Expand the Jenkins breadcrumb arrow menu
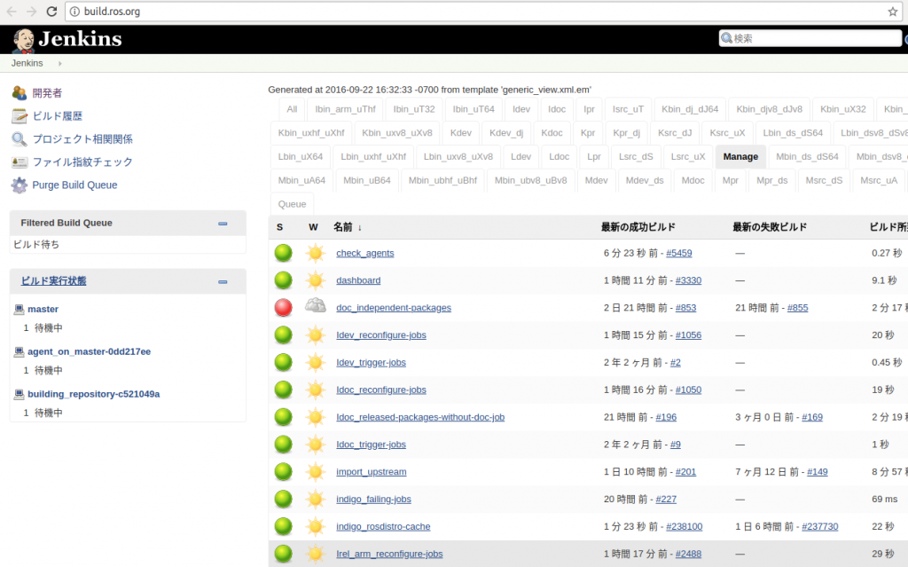The width and height of the screenshot is (908, 567). coord(60,64)
